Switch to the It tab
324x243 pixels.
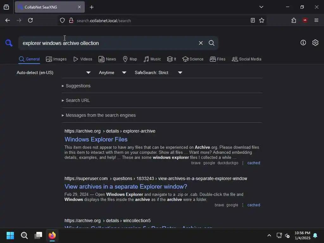171,59
